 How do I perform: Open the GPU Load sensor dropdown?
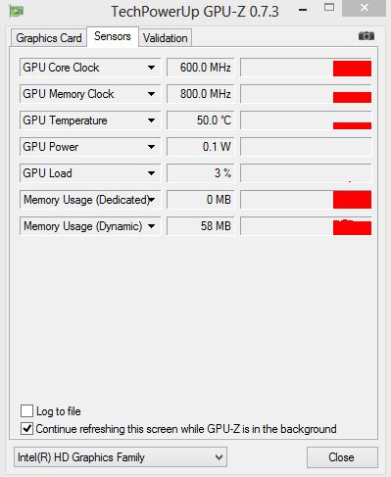pyautogui.click(x=151, y=173)
